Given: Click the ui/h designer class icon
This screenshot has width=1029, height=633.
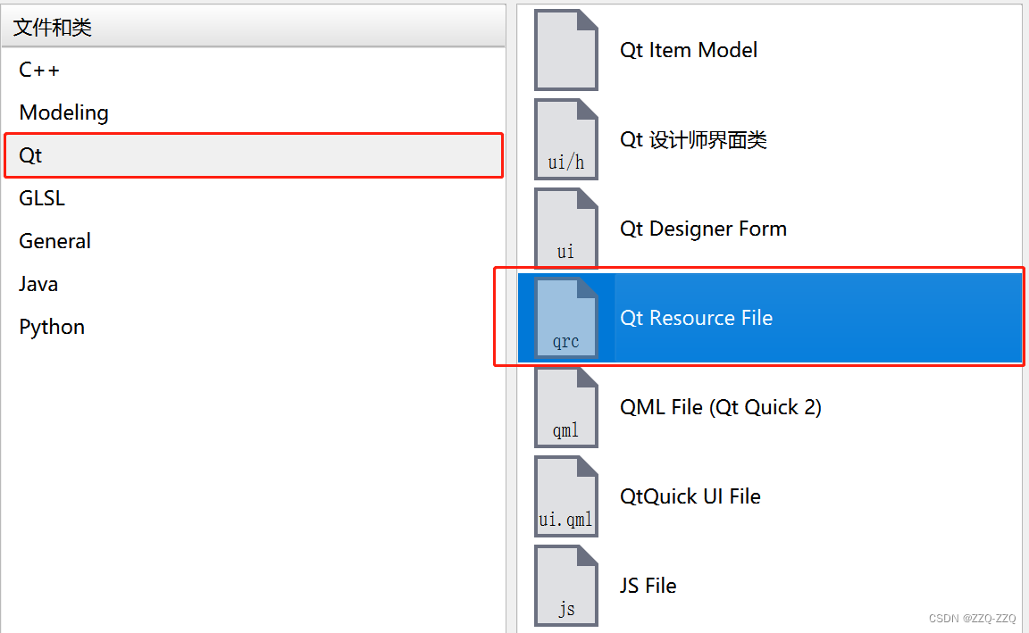Looking at the screenshot, I should (565, 139).
